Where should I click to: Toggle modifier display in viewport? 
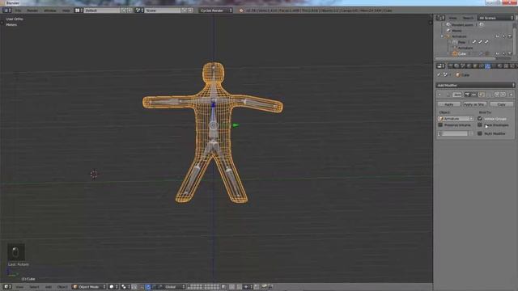tap(474, 95)
